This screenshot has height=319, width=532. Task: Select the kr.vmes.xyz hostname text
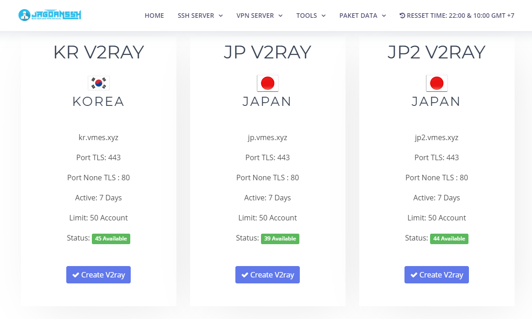click(x=98, y=137)
